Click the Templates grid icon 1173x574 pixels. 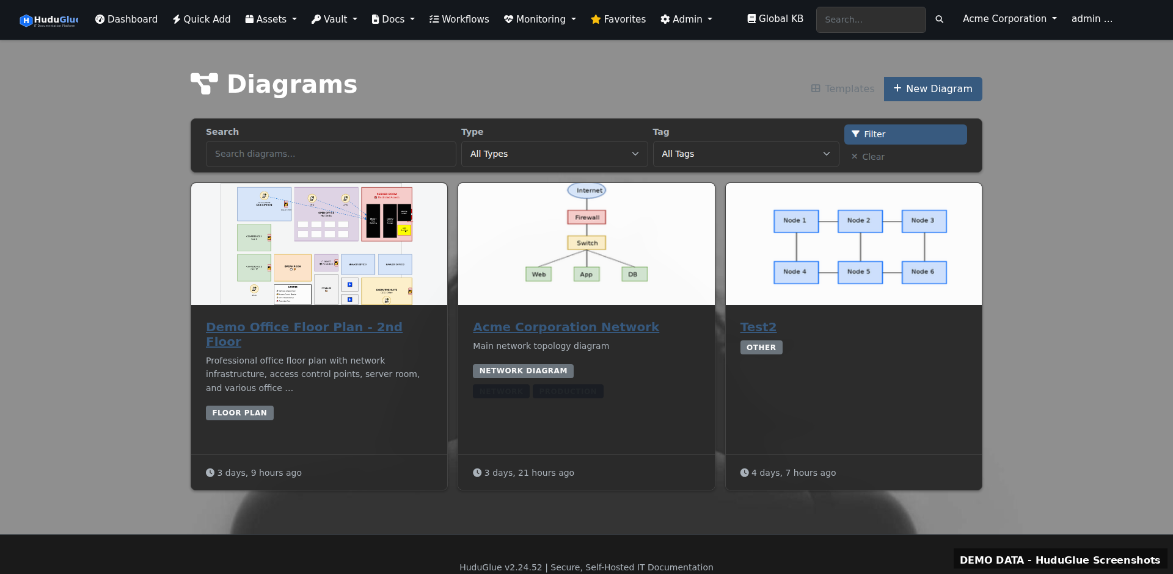click(816, 88)
